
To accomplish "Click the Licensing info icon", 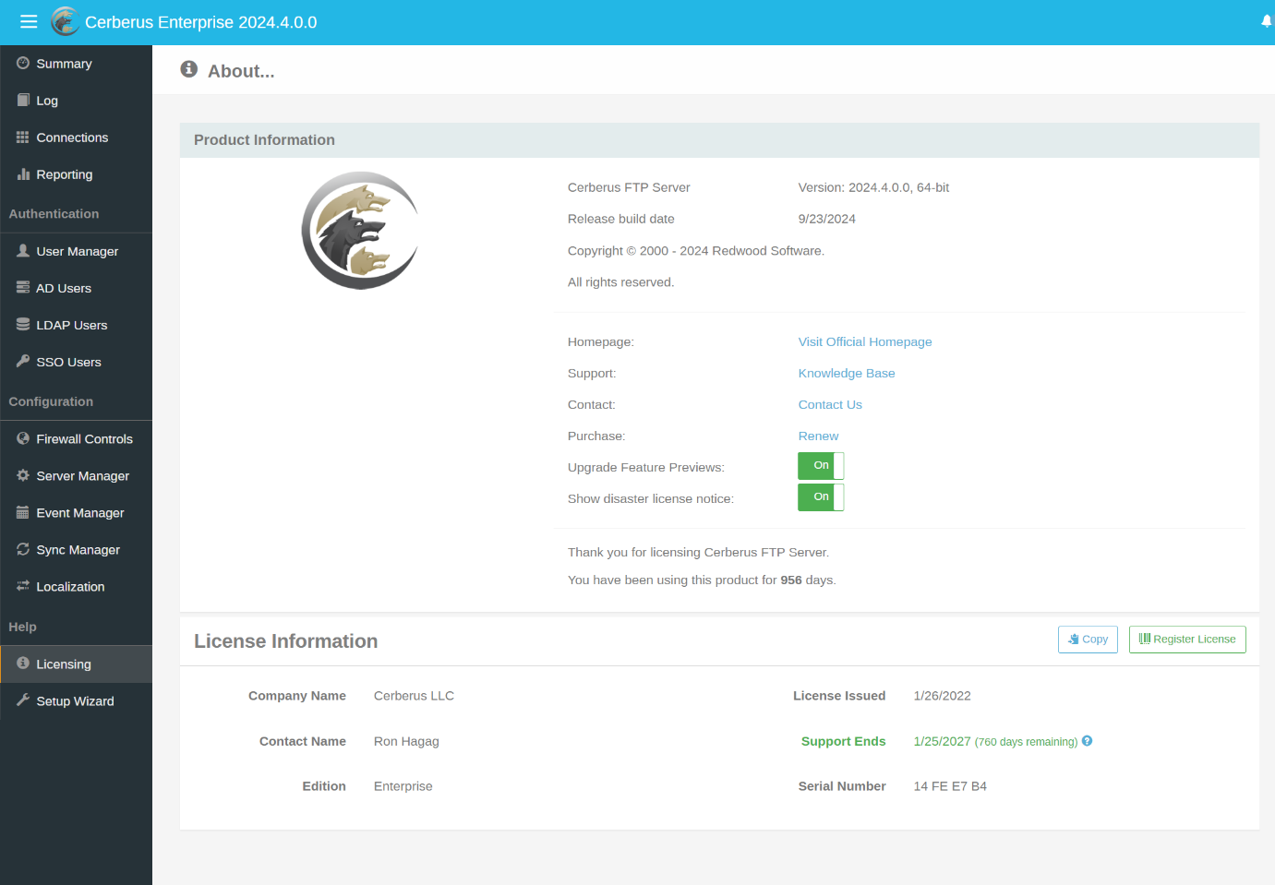I will (23, 663).
